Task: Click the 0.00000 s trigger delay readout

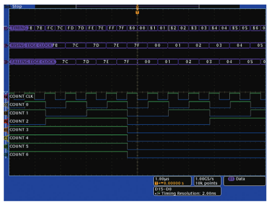Action: pyautogui.click(x=174, y=183)
